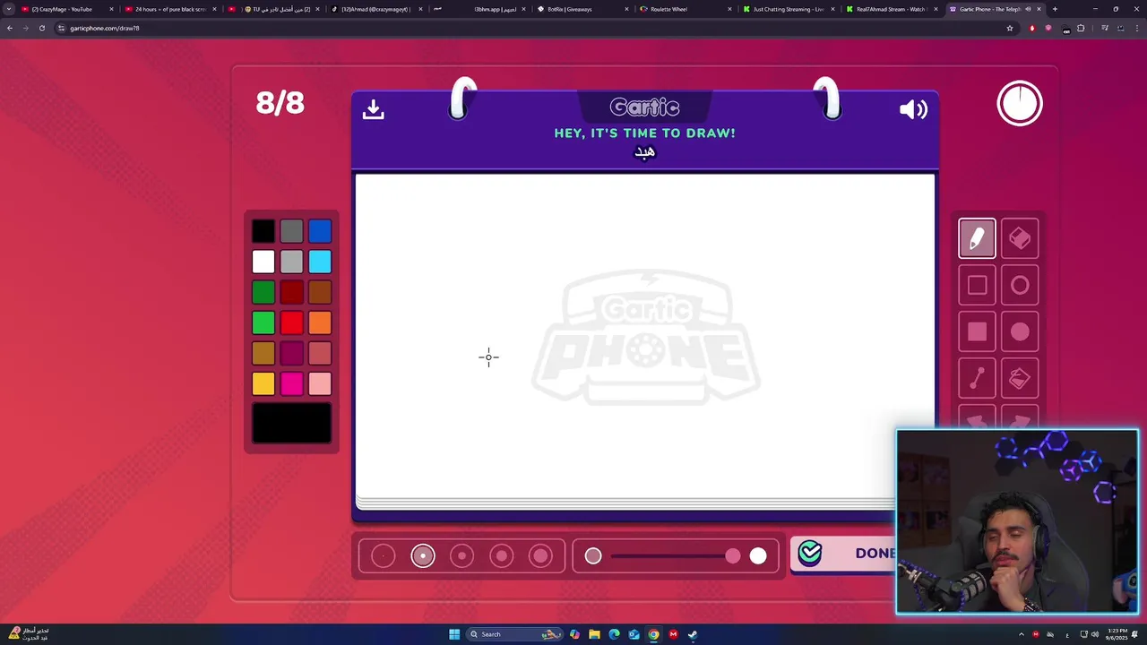
Task: Click the taskbar Search box
Action: pos(514,634)
